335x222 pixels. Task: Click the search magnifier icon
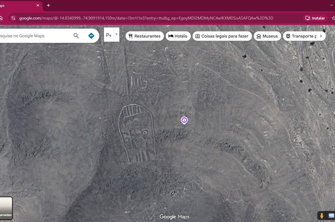click(76, 36)
